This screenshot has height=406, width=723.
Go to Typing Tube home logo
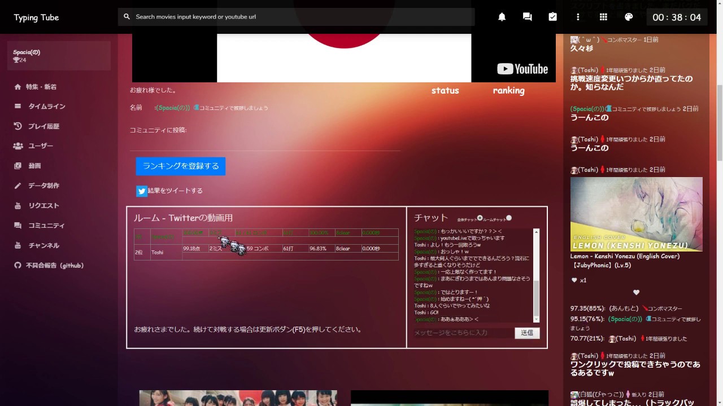[x=36, y=17]
